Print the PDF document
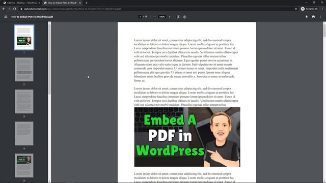Image resolution: width=326 pixels, height=183 pixels. [313, 17]
